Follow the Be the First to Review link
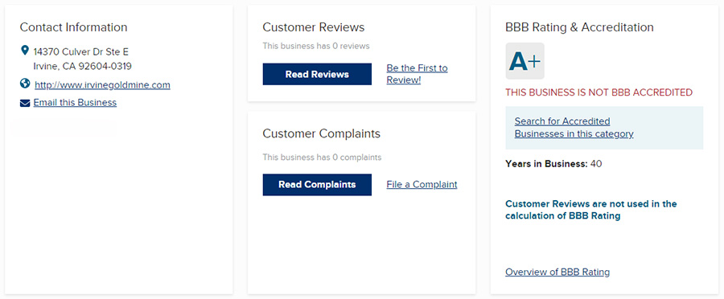This screenshot has height=299, width=724. pyautogui.click(x=417, y=74)
